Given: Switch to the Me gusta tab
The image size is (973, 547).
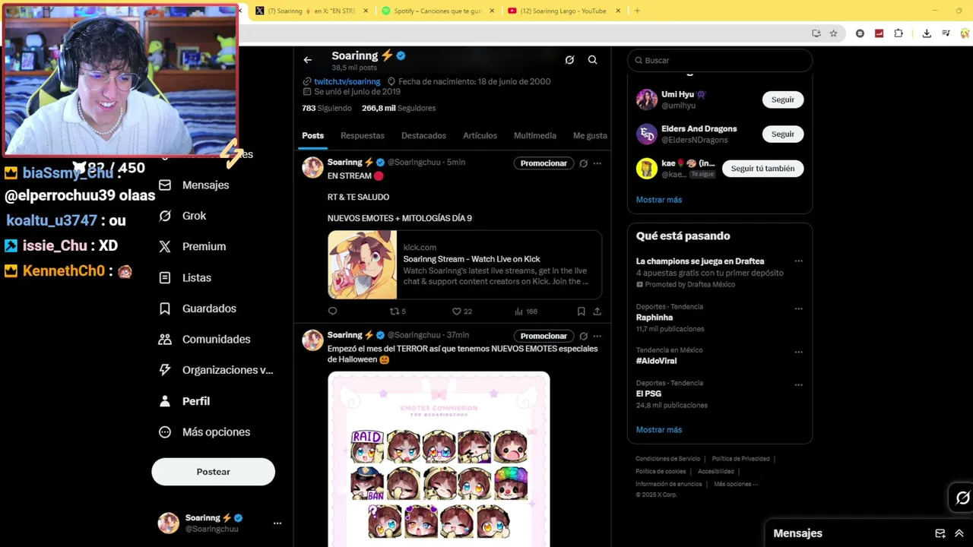Looking at the screenshot, I should click(590, 135).
